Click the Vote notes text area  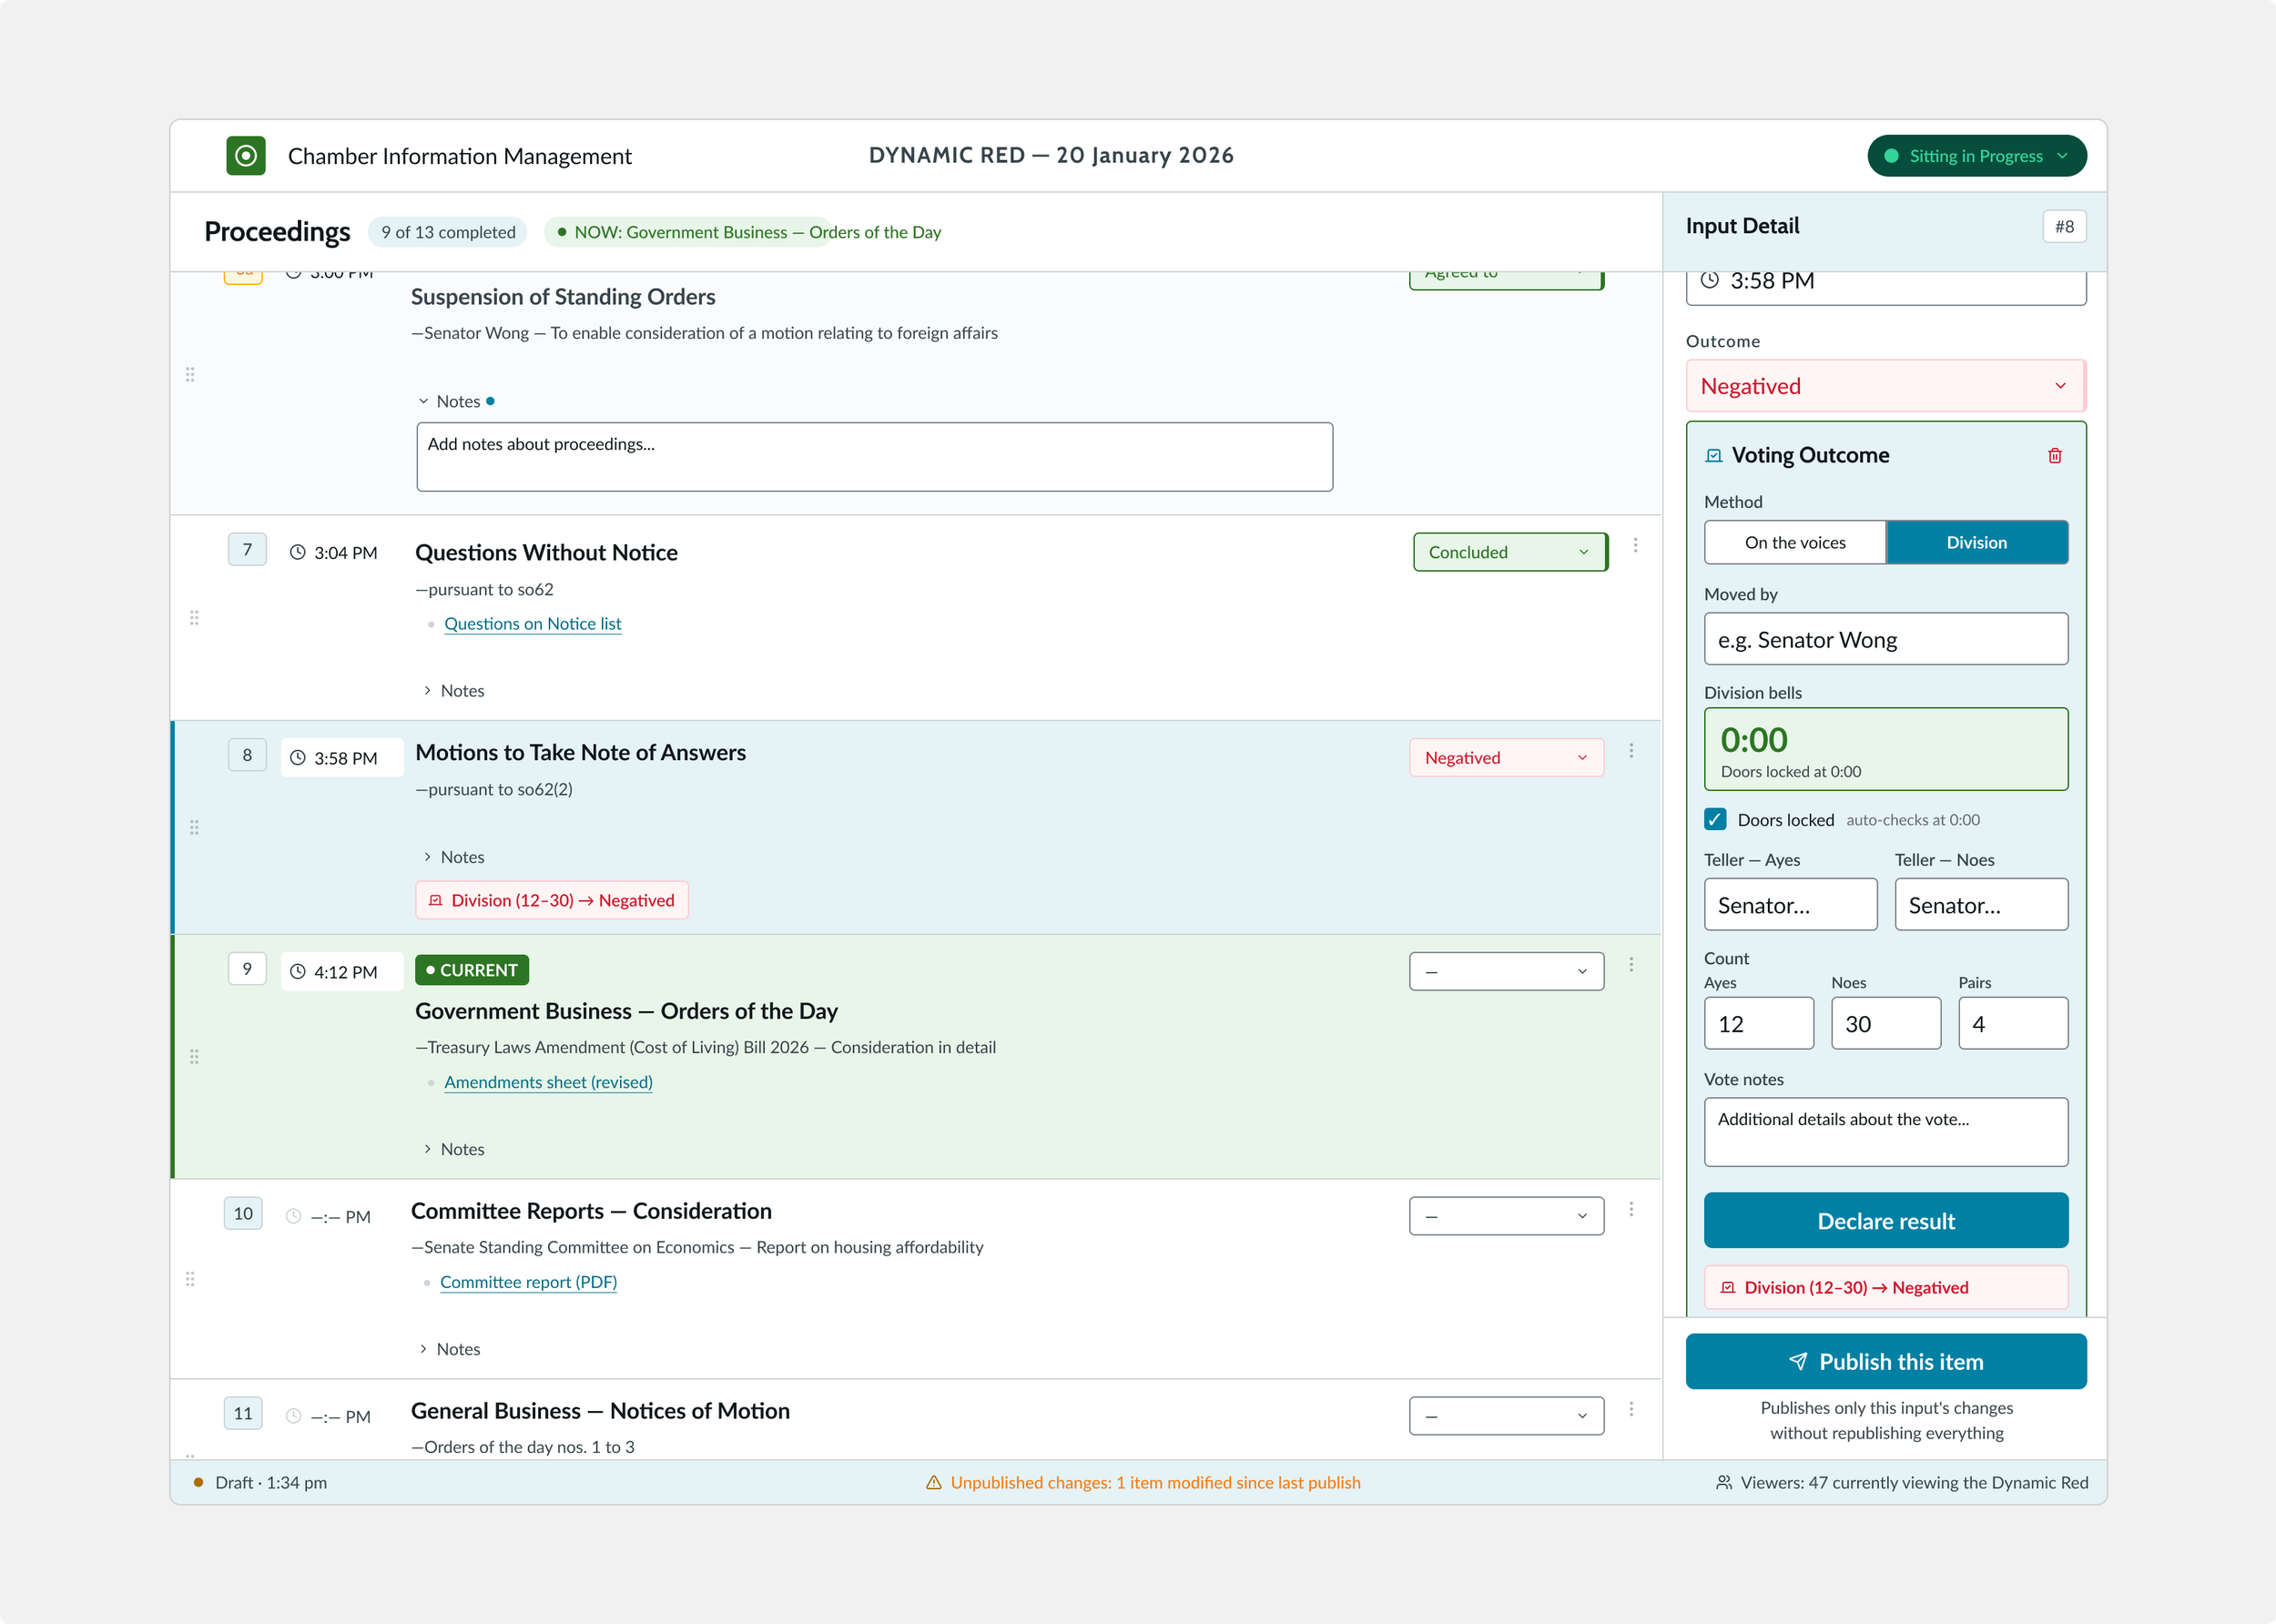(x=1885, y=1132)
